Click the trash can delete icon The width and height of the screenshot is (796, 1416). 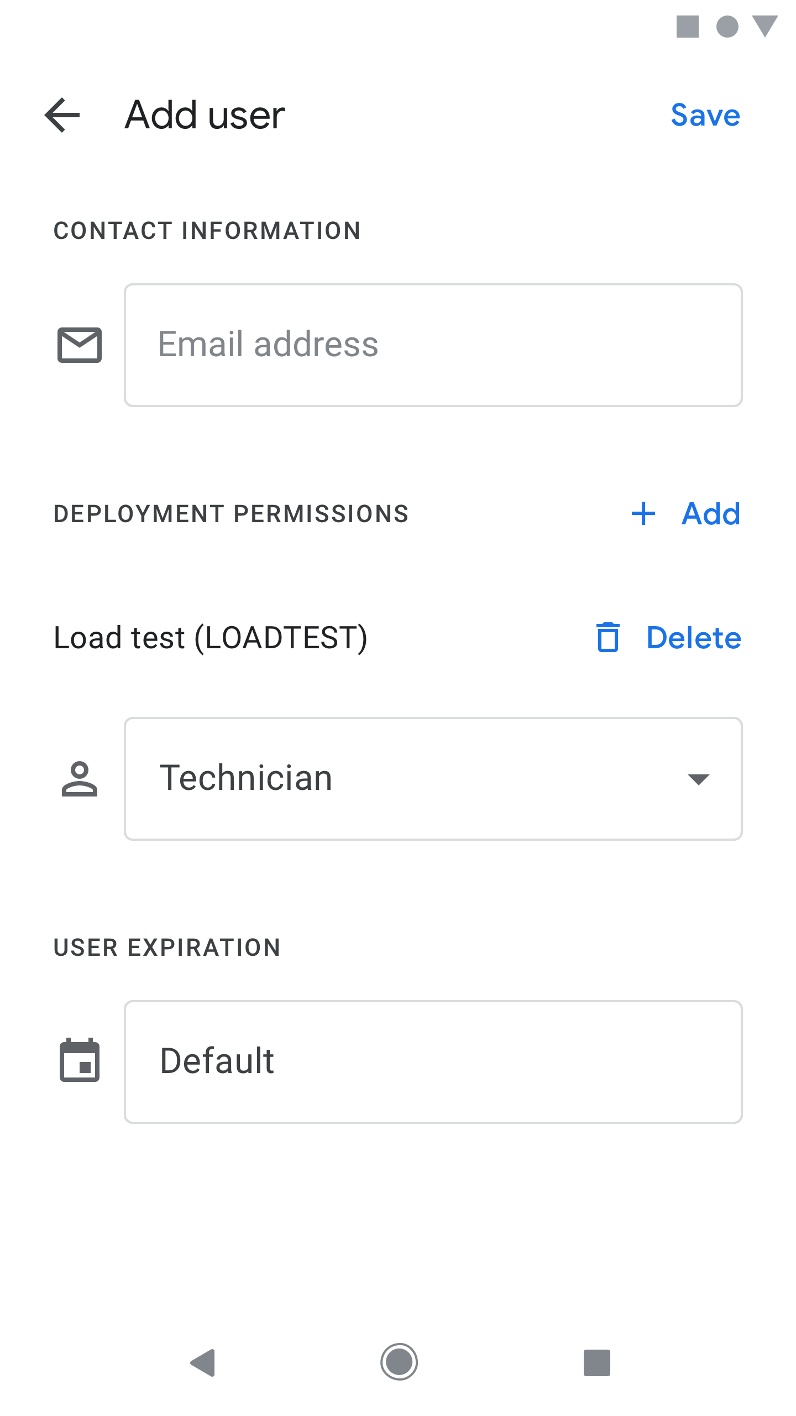(x=608, y=637)
